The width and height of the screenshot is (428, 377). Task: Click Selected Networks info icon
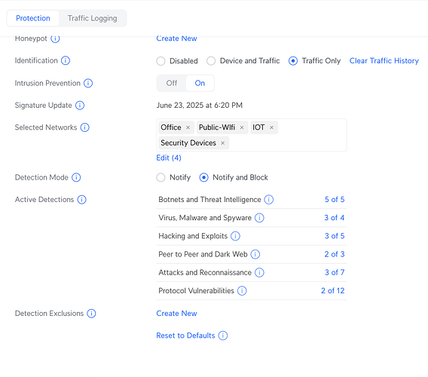coord(84,127)
